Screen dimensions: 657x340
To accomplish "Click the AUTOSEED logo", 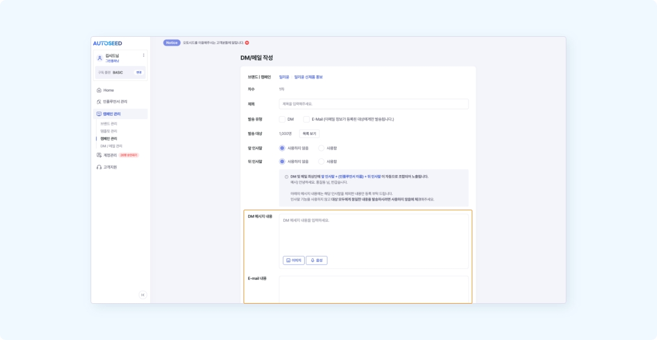I will (x=108, y=43).
